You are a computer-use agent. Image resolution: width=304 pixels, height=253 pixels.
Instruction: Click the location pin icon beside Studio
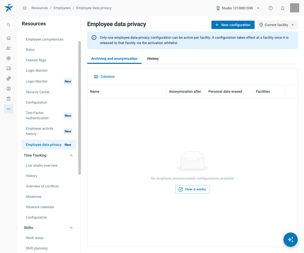[218, 8]
